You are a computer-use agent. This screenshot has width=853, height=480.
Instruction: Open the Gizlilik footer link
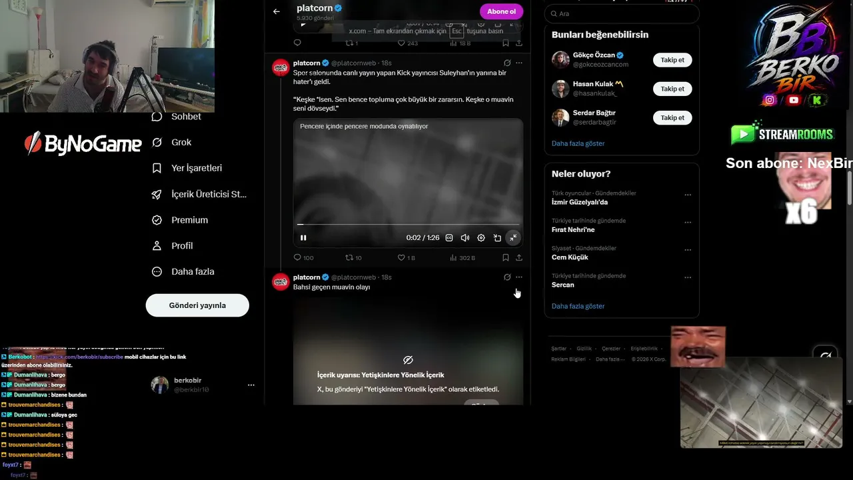584,349
